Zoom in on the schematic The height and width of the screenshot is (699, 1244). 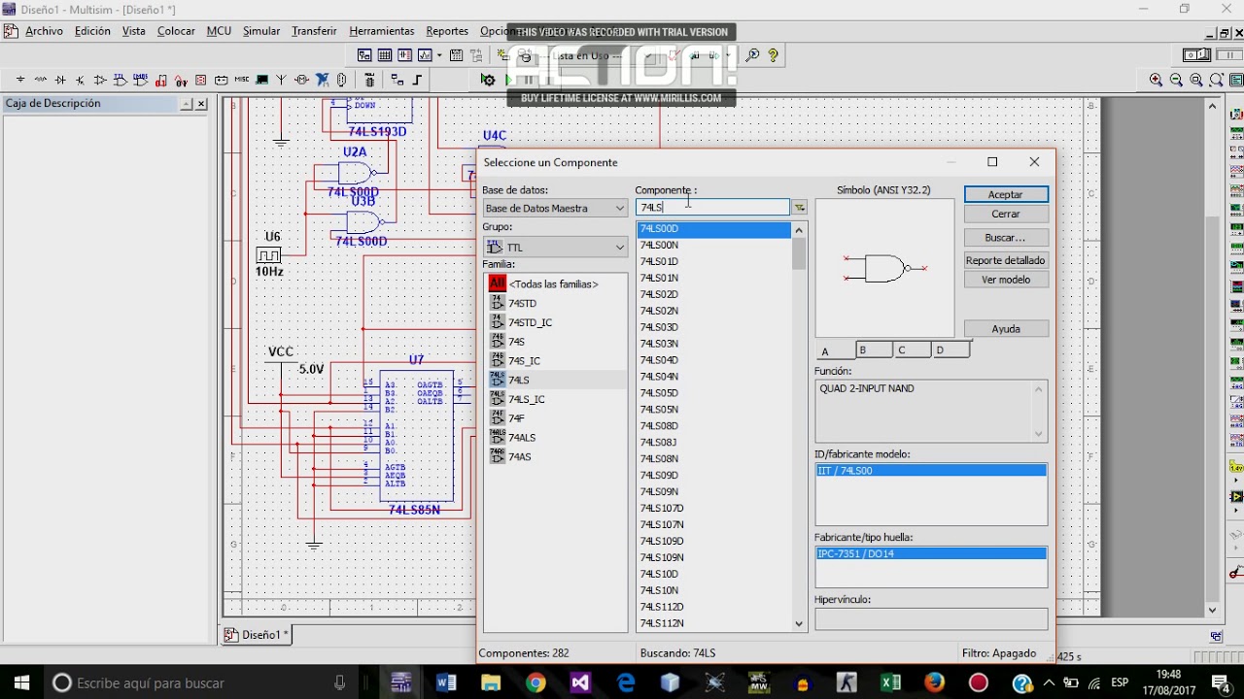click(1156, 80)
